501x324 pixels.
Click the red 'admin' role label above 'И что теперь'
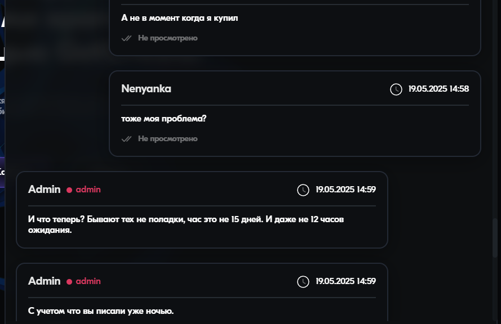tap(88, 190)
